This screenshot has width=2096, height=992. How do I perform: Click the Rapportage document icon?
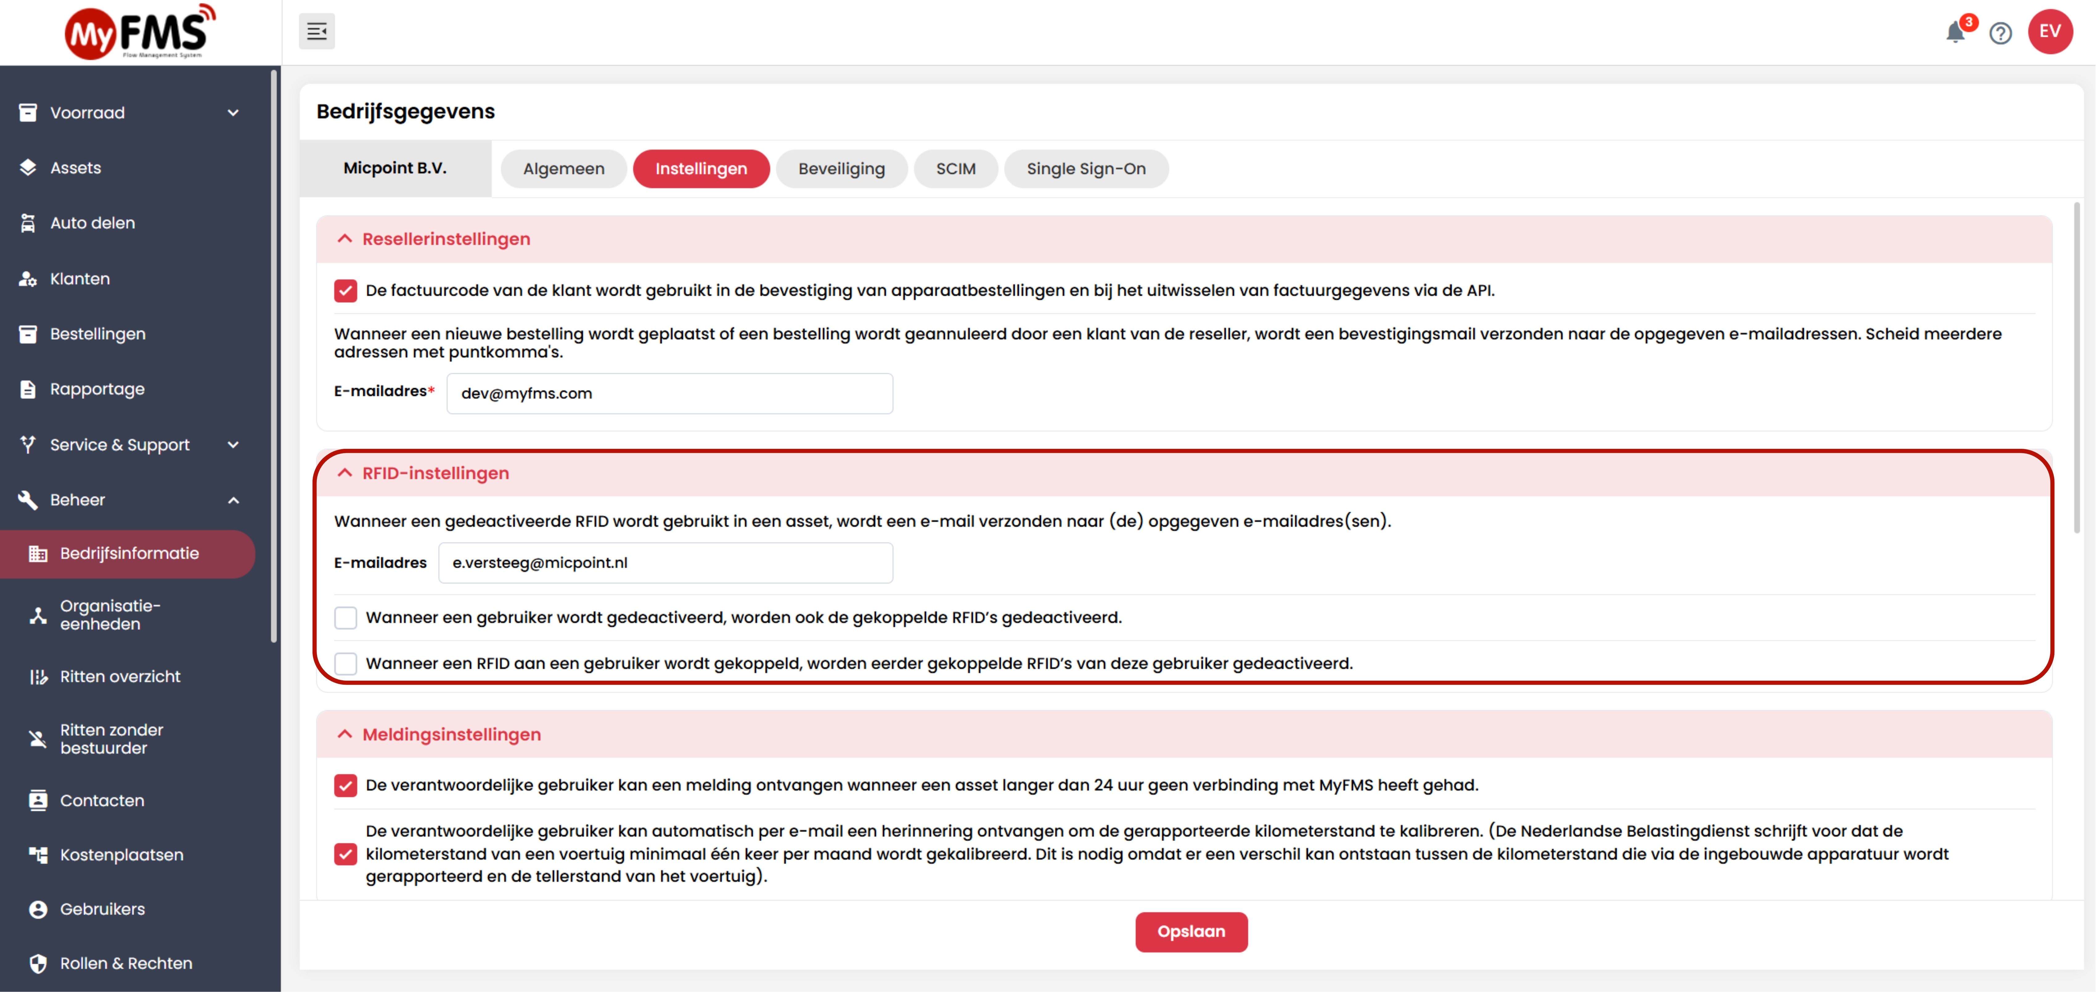click(x=28, y=389)
